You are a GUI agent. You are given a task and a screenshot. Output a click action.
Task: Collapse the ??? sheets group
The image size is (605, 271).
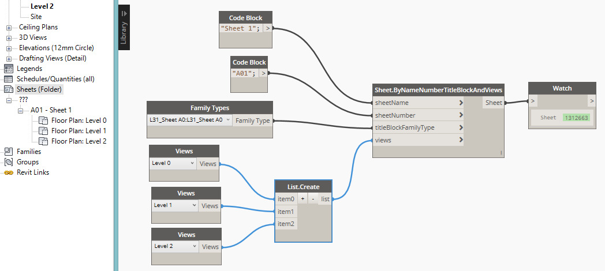tap(9, 100)
